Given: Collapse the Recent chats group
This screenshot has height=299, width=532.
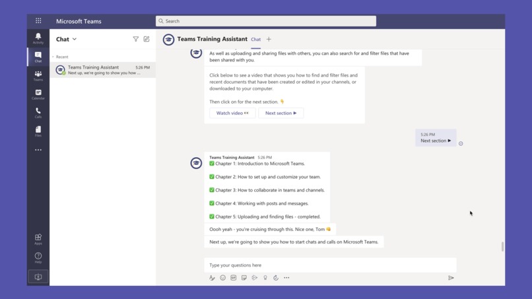Looking at the screenshot, I should (53, 57).
